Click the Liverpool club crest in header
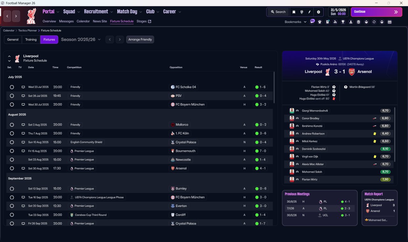Screen dimensions: 408x242 click(x=32, y=16)
